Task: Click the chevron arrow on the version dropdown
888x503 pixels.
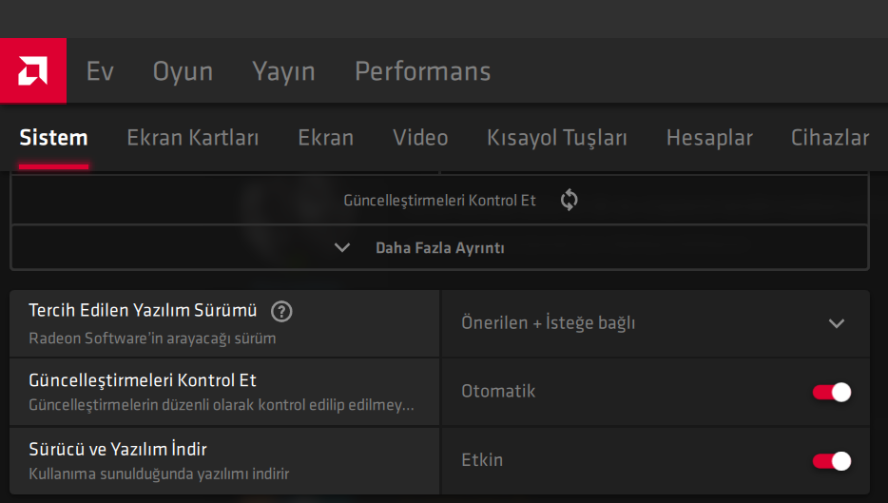Action: click(837, 323)
